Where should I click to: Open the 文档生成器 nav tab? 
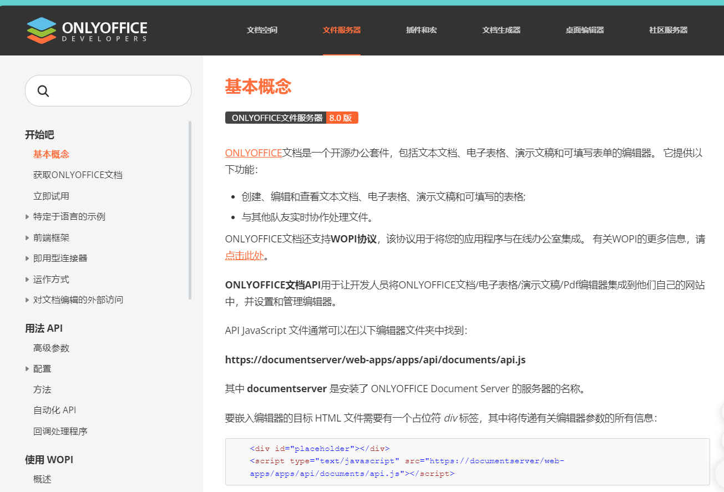(501, 30)
